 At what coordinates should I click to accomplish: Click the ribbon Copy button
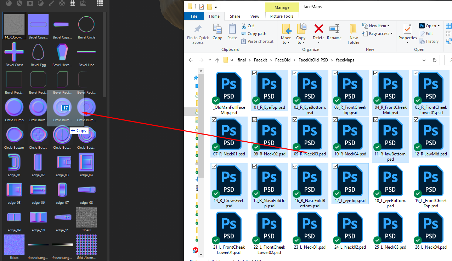(x=217, y=32)
